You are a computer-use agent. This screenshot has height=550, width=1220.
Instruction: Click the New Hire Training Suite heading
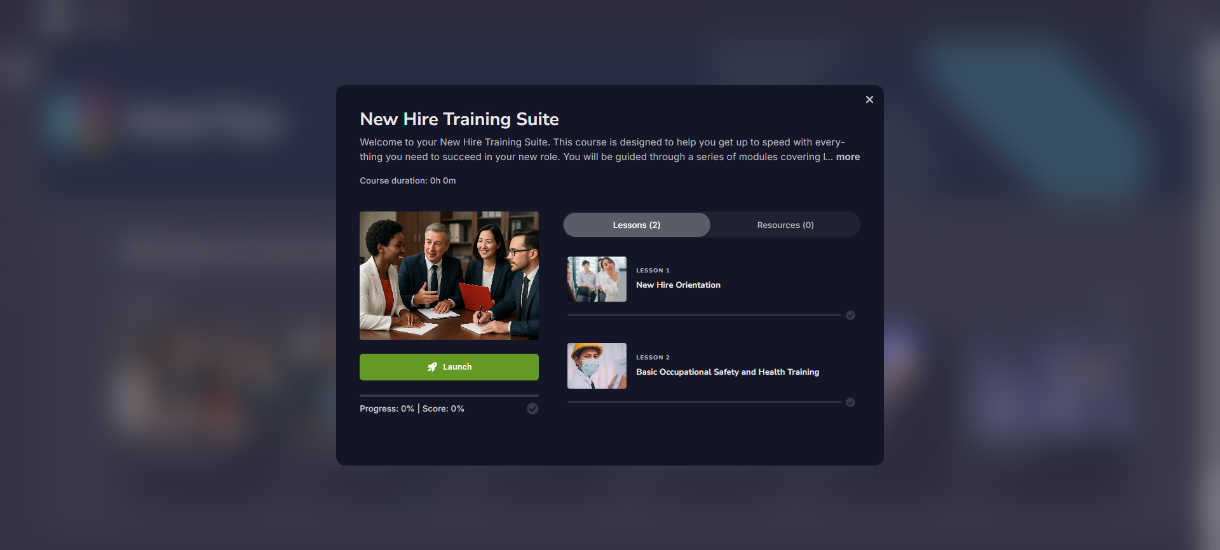459,119
